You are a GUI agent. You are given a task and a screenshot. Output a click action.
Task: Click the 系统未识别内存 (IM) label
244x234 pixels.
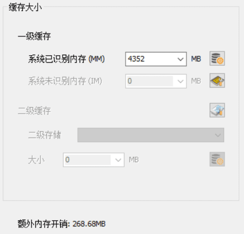pos(65,81)
